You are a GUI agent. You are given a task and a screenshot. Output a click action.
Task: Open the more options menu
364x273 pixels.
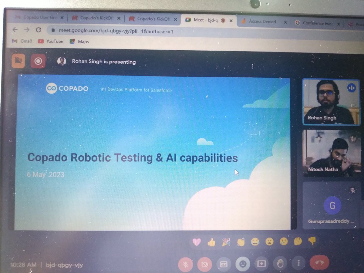(x=299, y=263)
